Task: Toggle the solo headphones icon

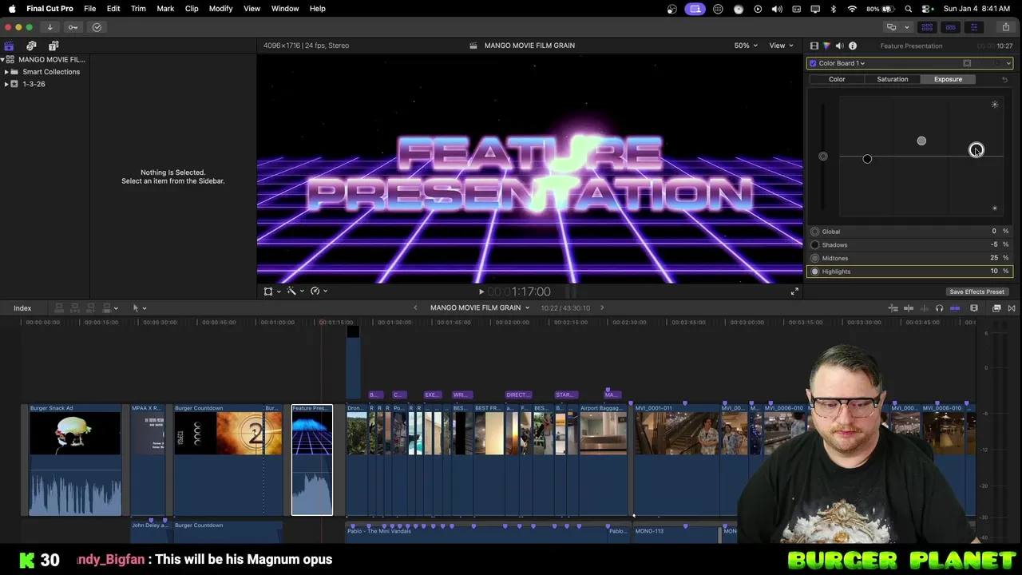Action: 939,308
